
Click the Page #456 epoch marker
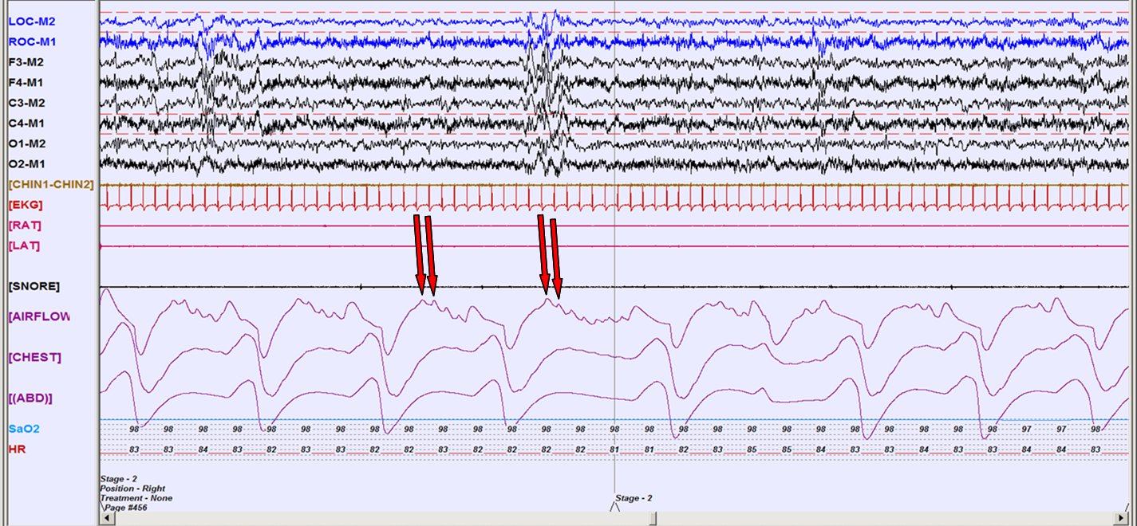(124, 507)
